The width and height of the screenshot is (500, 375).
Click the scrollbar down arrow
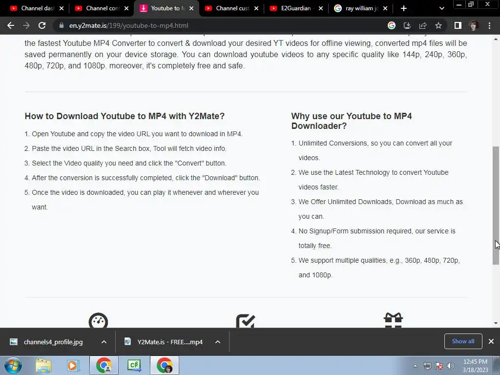496,323
